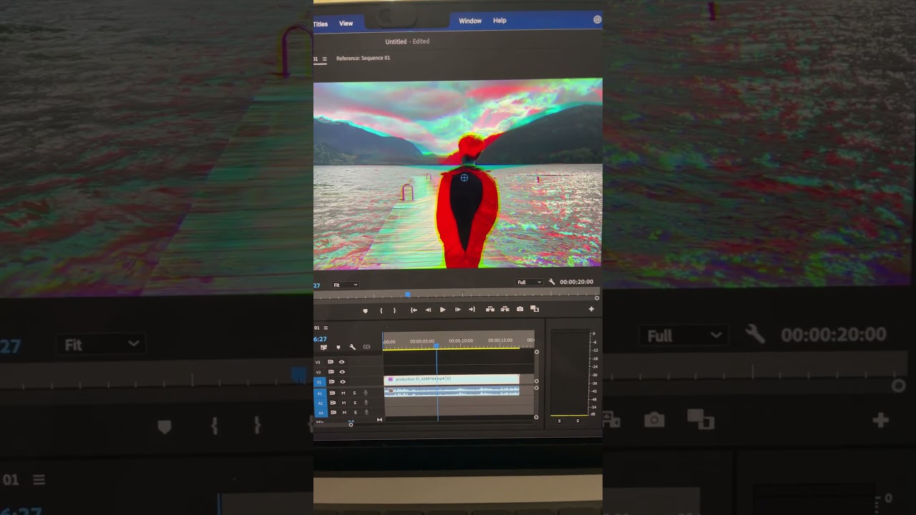Click the Extract button

(x=505, y=309)
